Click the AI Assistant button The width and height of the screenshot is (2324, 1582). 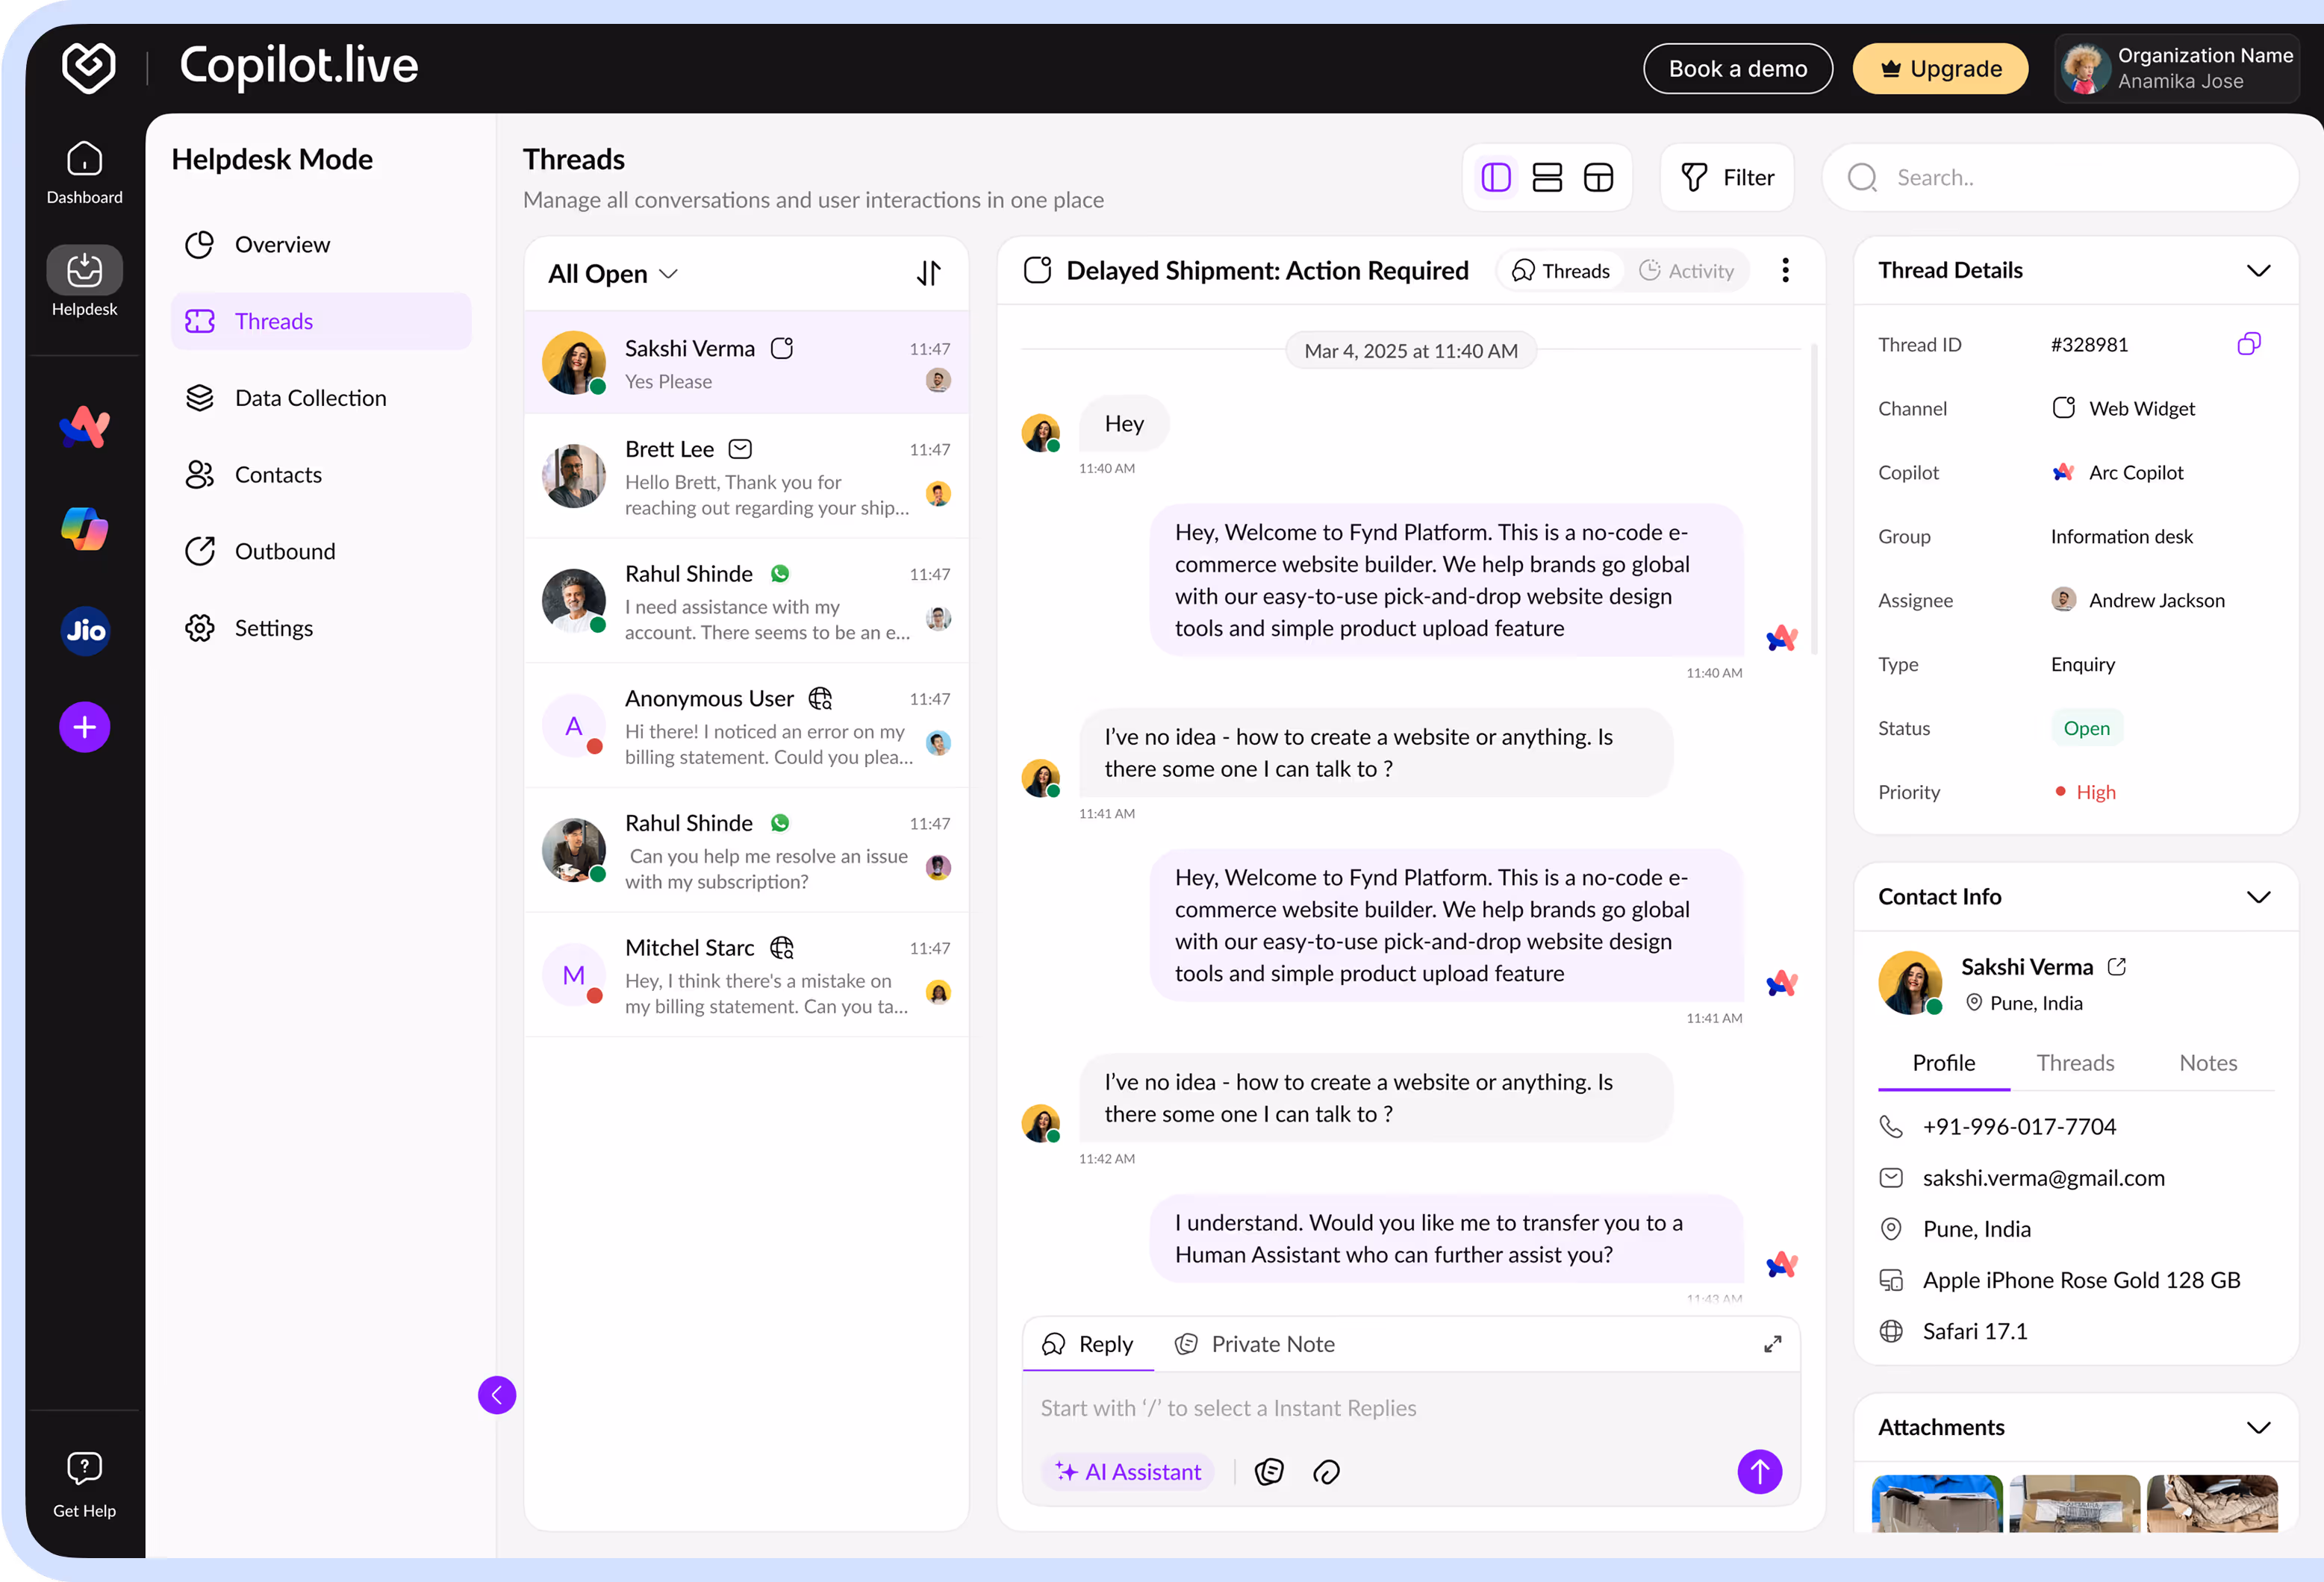coord(1127,1471)
